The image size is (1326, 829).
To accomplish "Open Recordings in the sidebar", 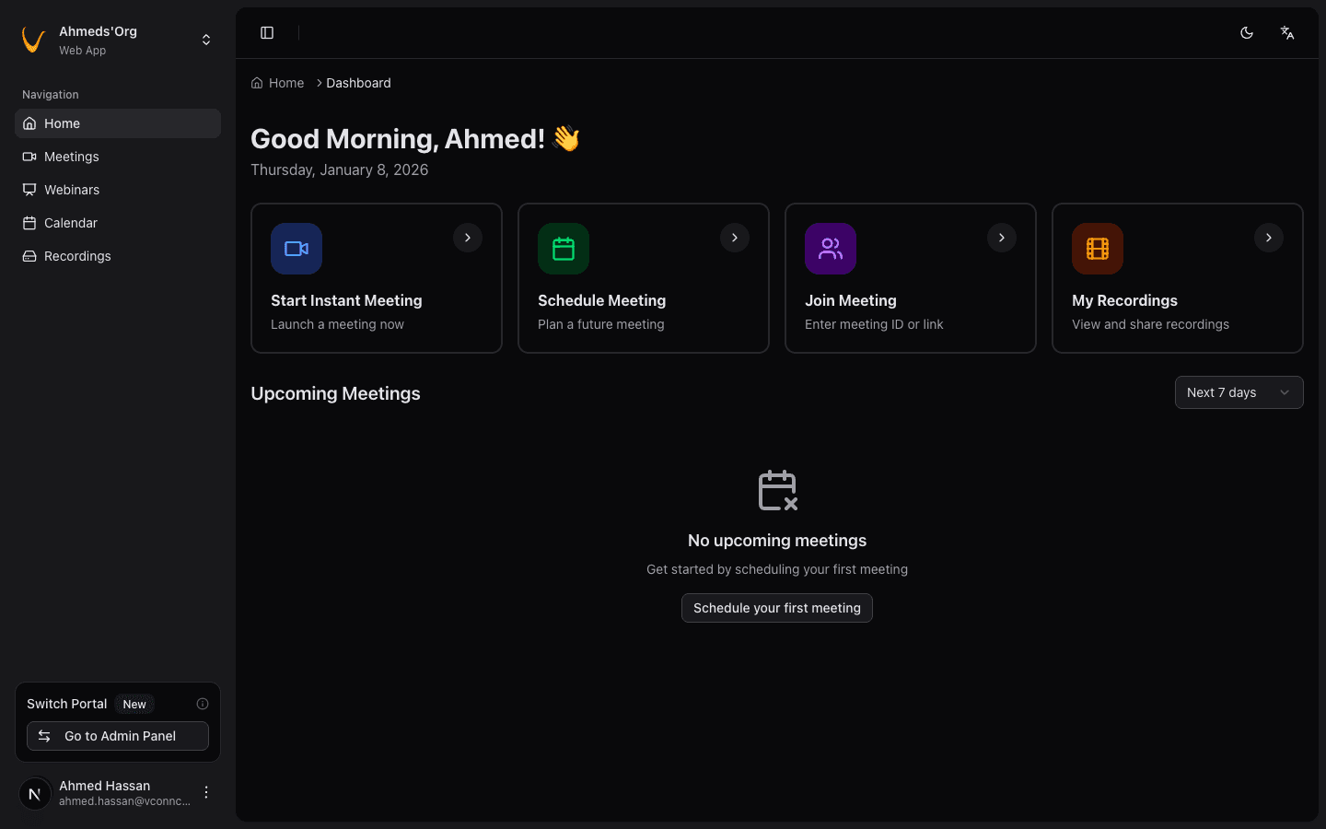I will (x=118, y=256).
